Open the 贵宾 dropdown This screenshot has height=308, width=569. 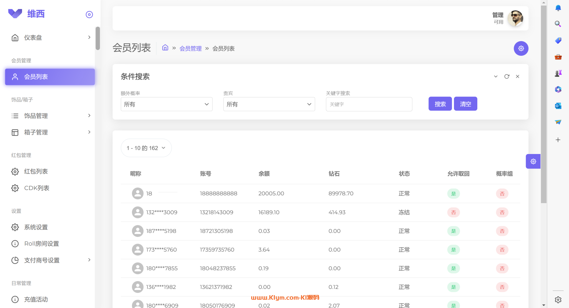coord(269,104)
